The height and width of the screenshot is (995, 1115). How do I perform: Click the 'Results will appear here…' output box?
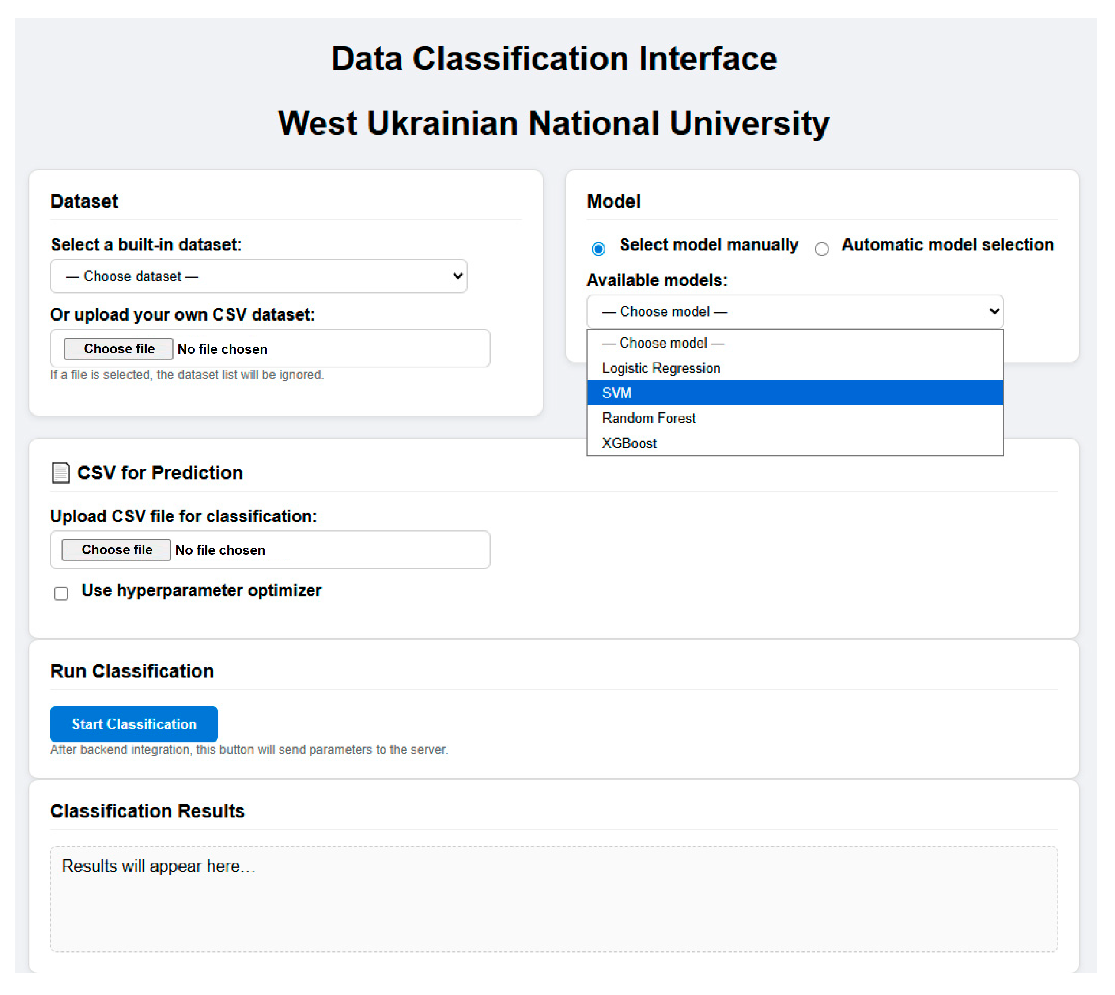tap(554, 900)
